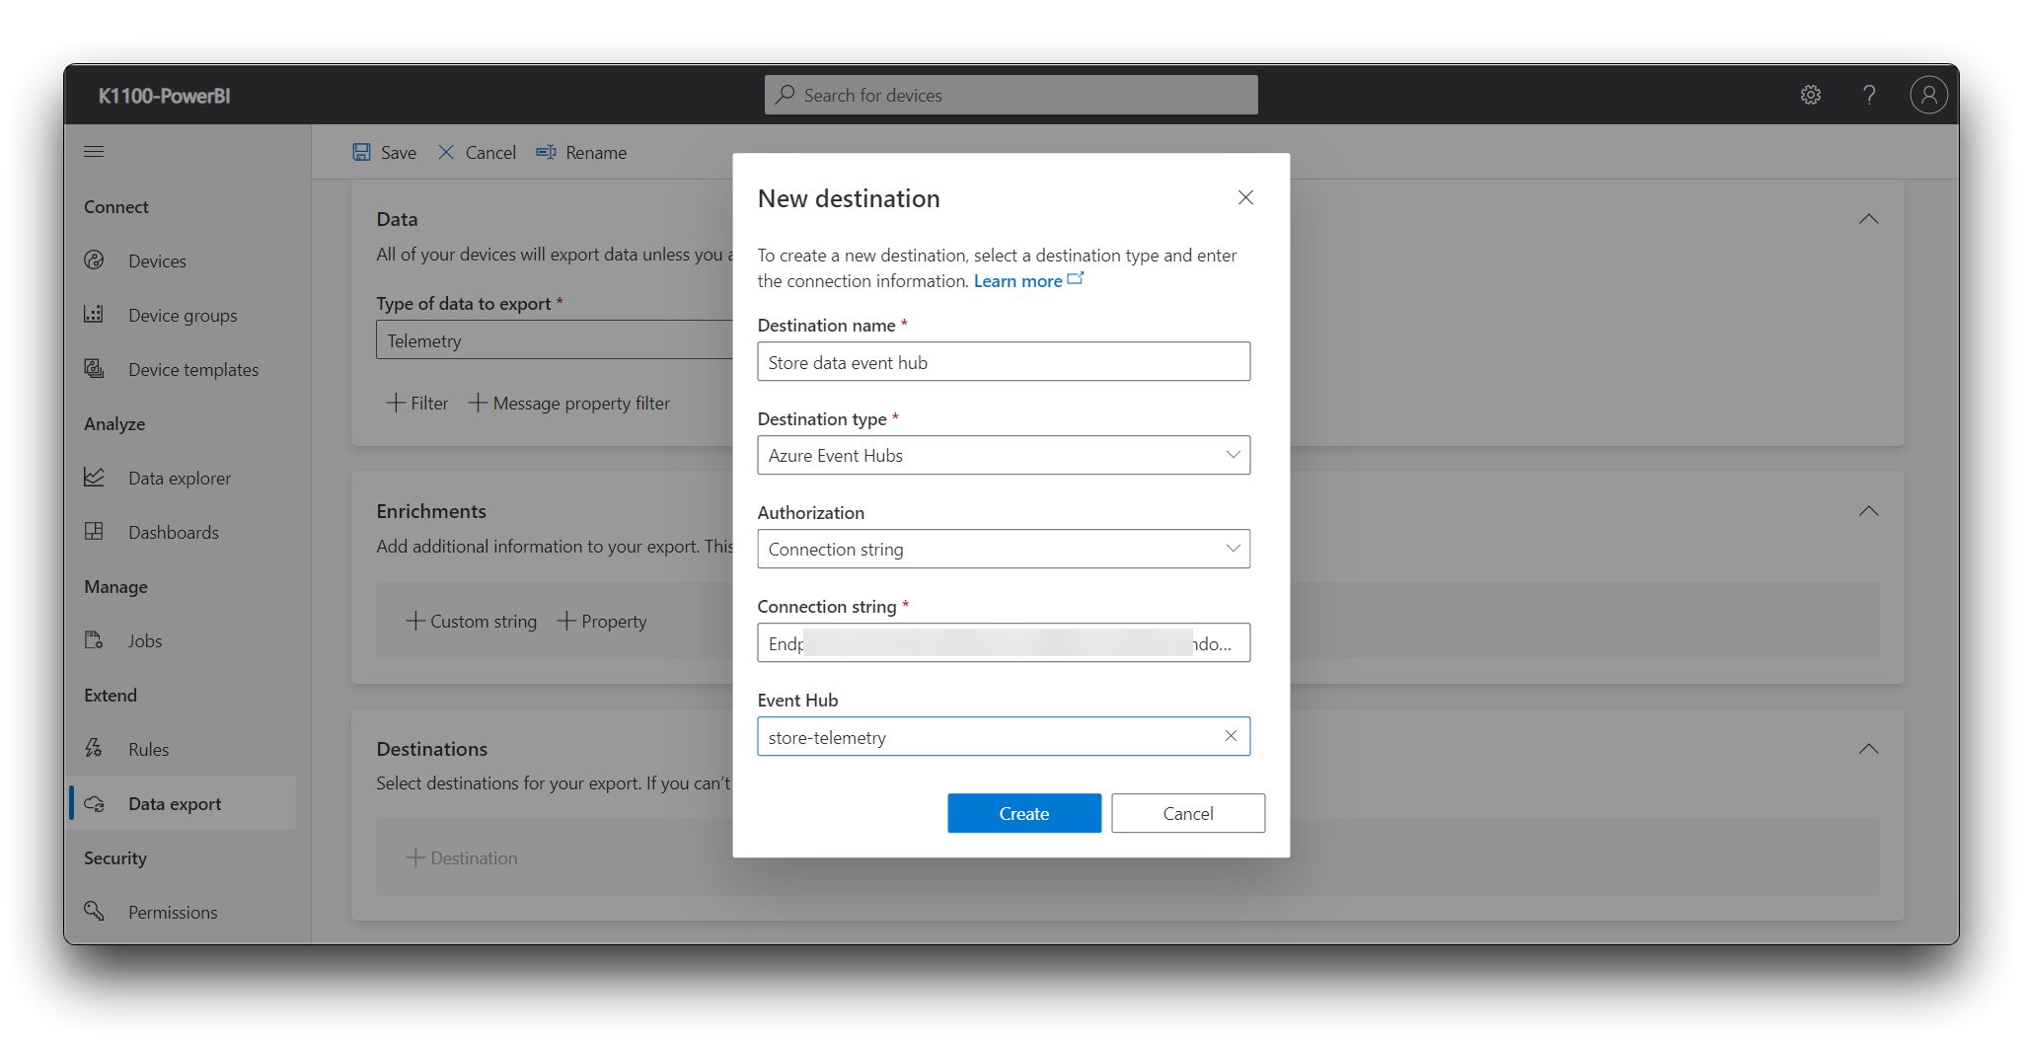Image resolution: width=2023 pixels, height=1040 pixels.
Task: Open Rules in sidebar
Action: point(149,749)
